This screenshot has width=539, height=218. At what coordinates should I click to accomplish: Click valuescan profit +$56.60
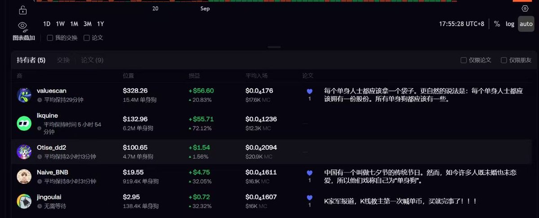point(201,91)
